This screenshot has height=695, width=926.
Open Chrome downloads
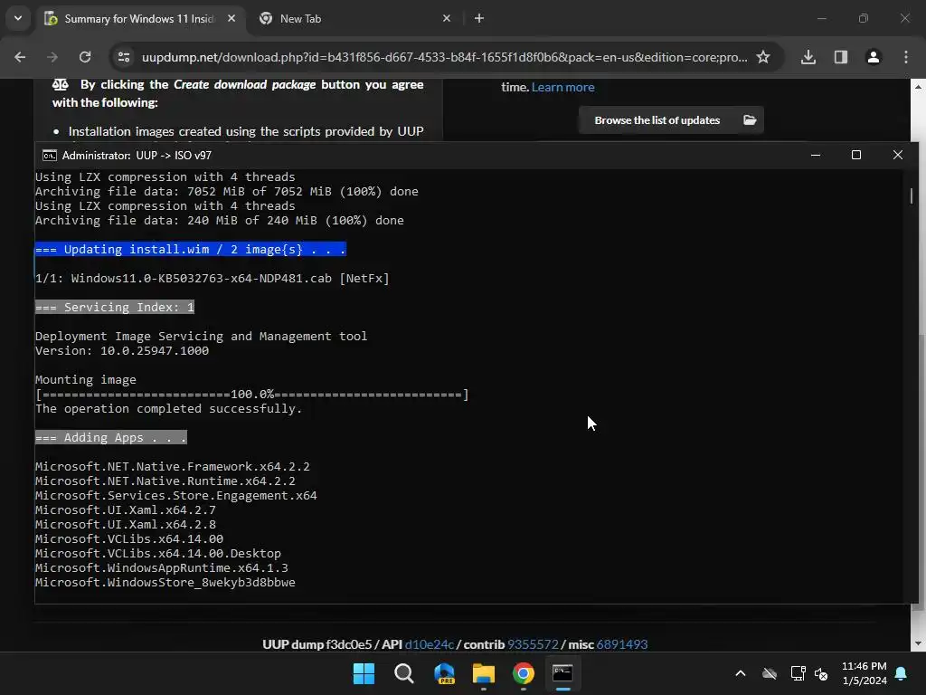808,57
